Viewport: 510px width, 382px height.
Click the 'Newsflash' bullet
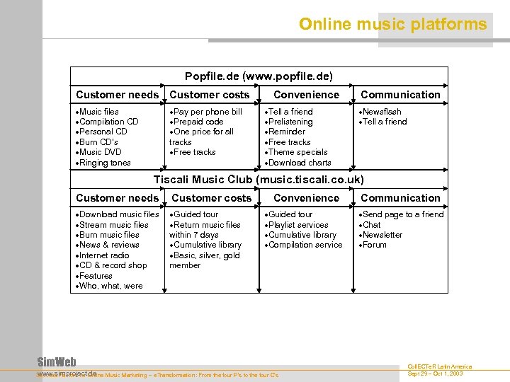(x=380, y=112)
